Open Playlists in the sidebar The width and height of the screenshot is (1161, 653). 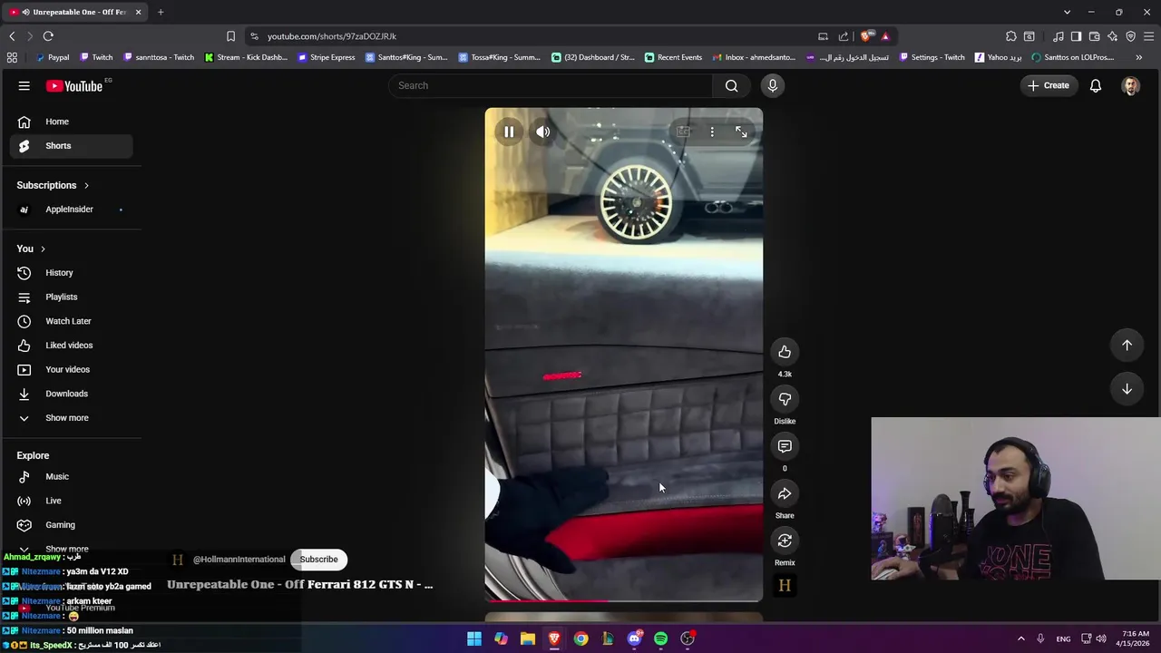pos(72,297)
